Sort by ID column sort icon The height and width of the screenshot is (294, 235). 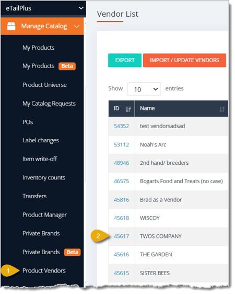click(x=128, y=109)
